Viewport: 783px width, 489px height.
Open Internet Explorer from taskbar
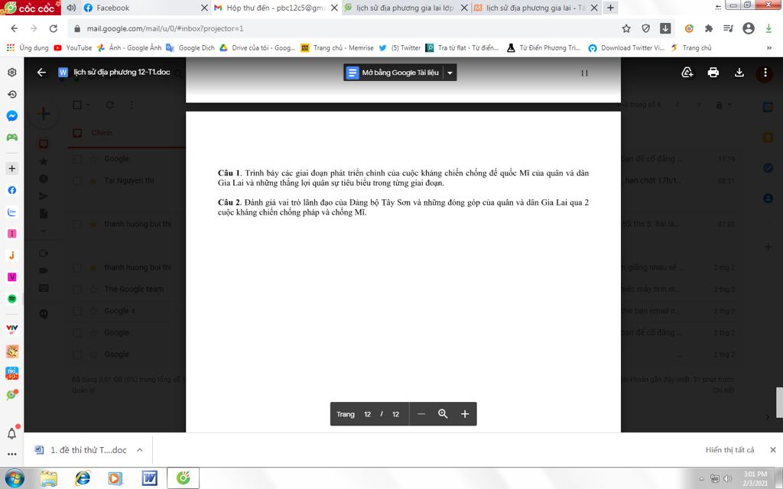coord(83,478)
